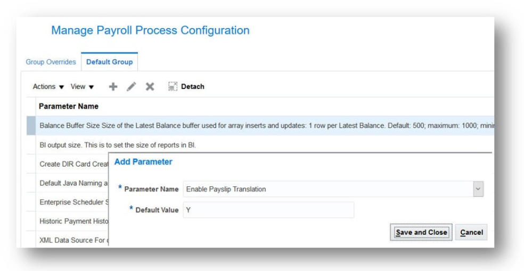Click the X Delete icon in toolbar

(x=150, y=87)
